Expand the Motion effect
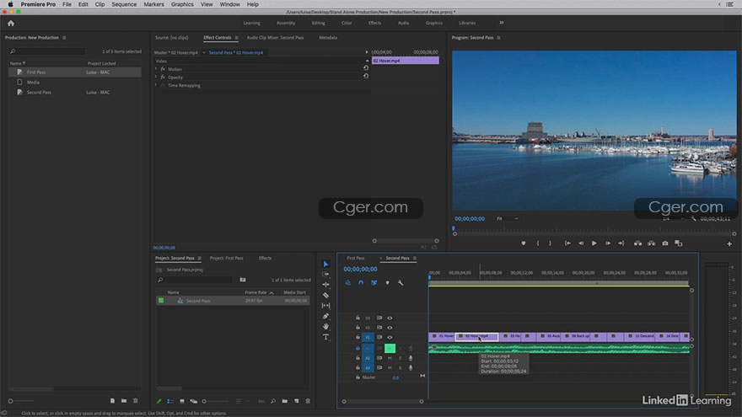Image resolution: width=742 pixels, height=417 pixels. pyautogui.click(x=156, y=68)
